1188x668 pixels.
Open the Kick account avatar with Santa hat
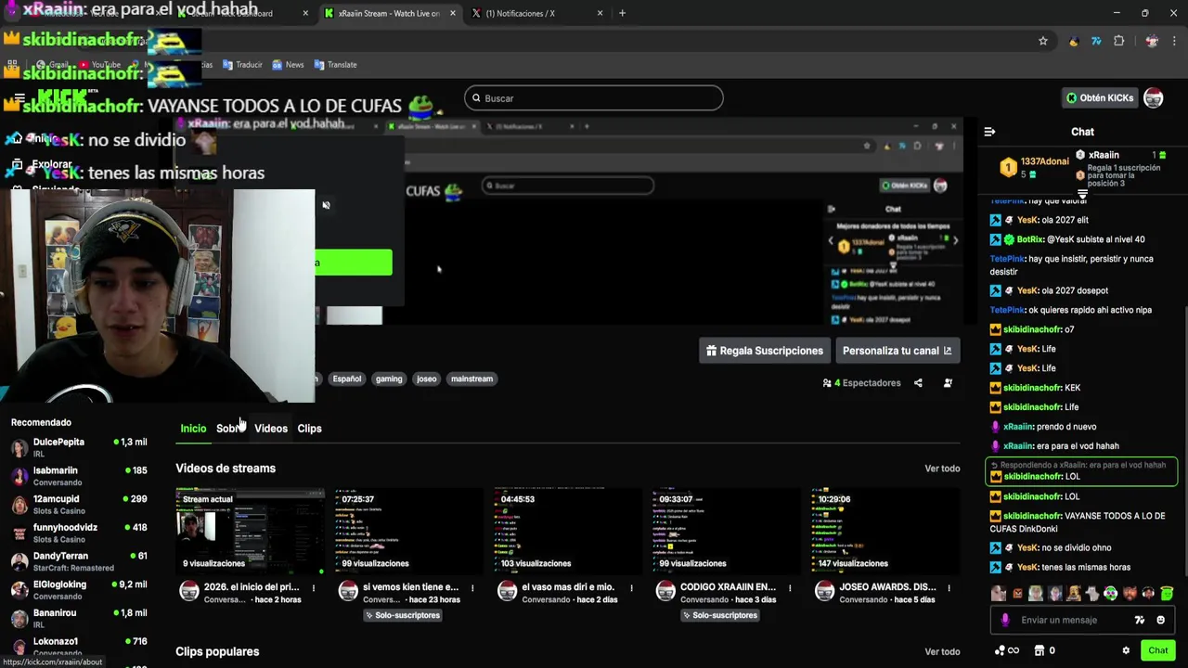click(x=1153, y=97)
